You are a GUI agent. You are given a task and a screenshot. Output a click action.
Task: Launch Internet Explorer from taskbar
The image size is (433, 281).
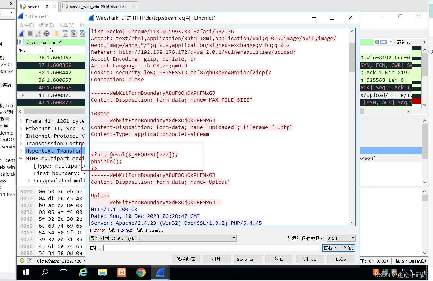pyautogui.click(x=83, y=272)
